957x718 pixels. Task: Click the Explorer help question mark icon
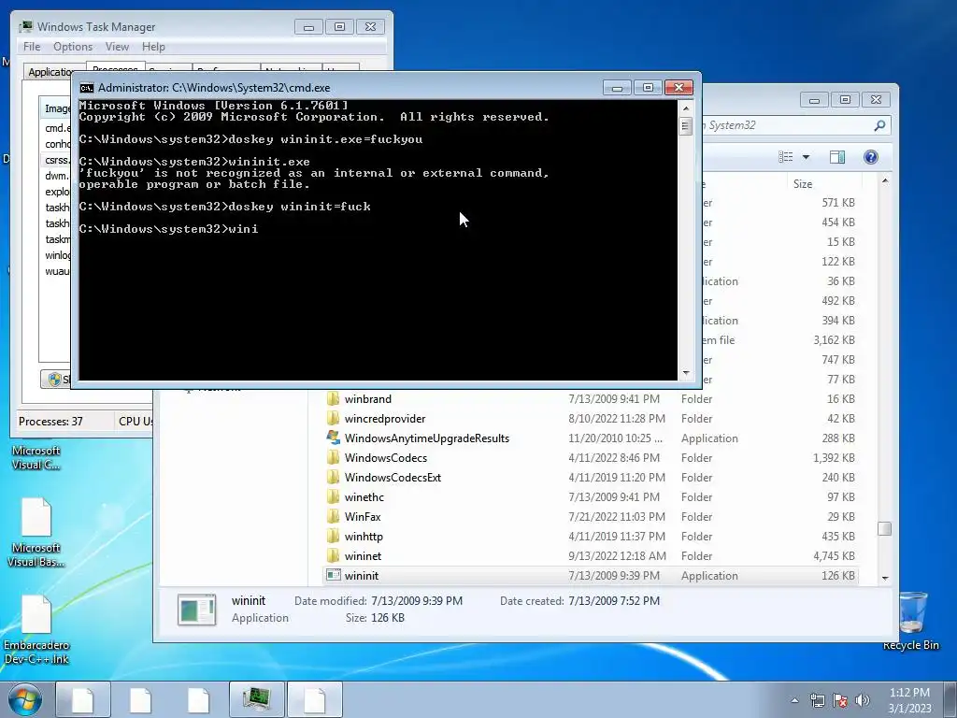871,157
